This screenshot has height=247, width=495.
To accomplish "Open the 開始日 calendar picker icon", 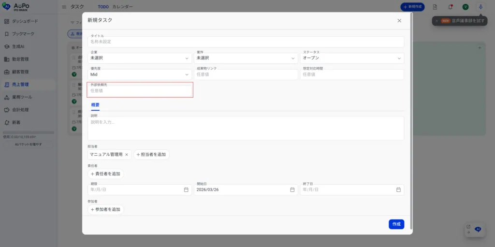I will coord(292,189).
